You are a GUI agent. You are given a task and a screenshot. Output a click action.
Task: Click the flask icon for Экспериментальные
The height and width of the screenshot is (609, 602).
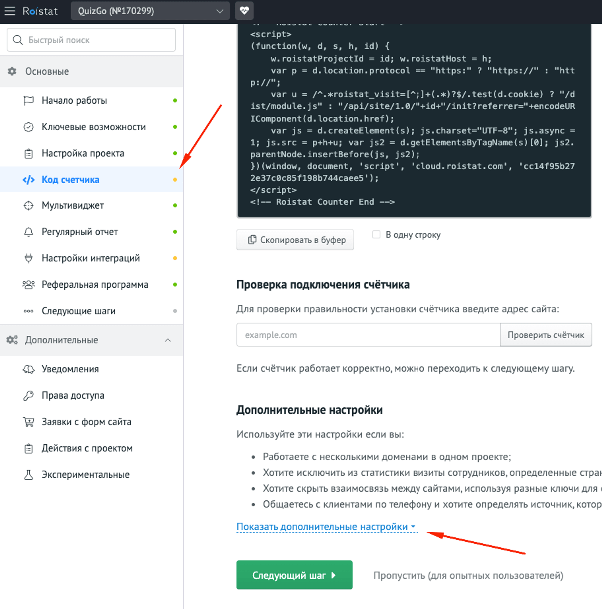(x=28, y=475)
